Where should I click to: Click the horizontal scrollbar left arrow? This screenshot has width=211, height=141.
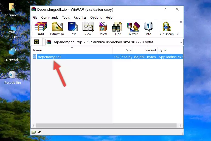tap(34, 125)
